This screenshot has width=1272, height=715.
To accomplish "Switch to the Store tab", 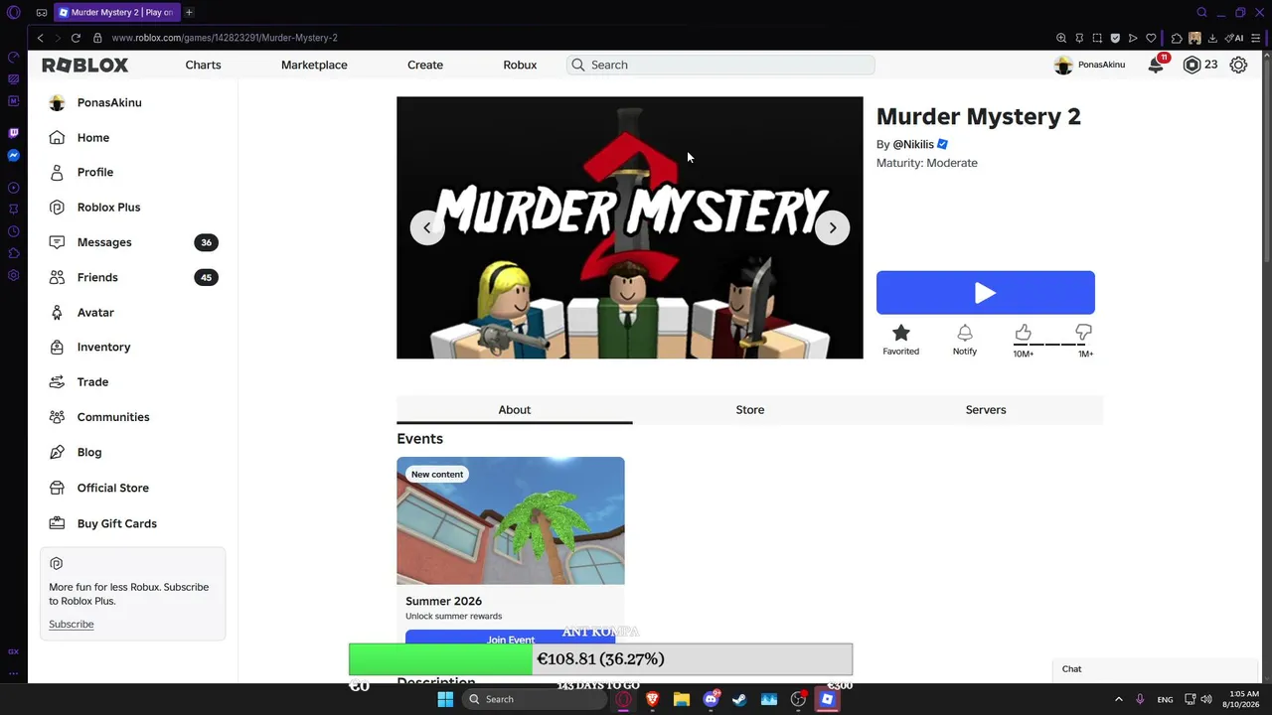I will pos(750,410).
